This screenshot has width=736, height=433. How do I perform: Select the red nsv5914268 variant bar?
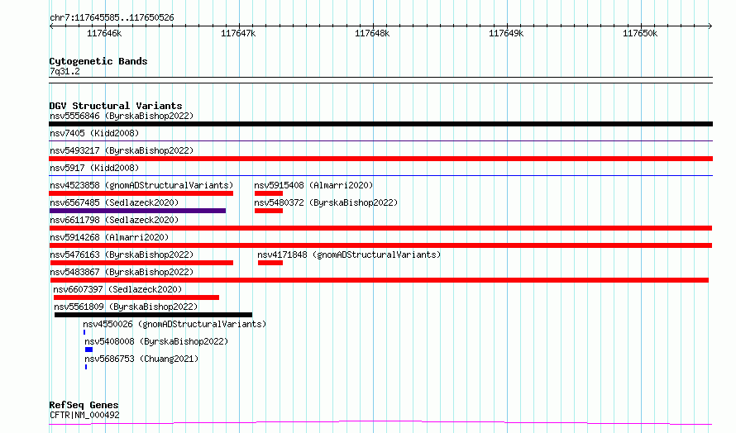pyautogui.click(x=380, y=245)
